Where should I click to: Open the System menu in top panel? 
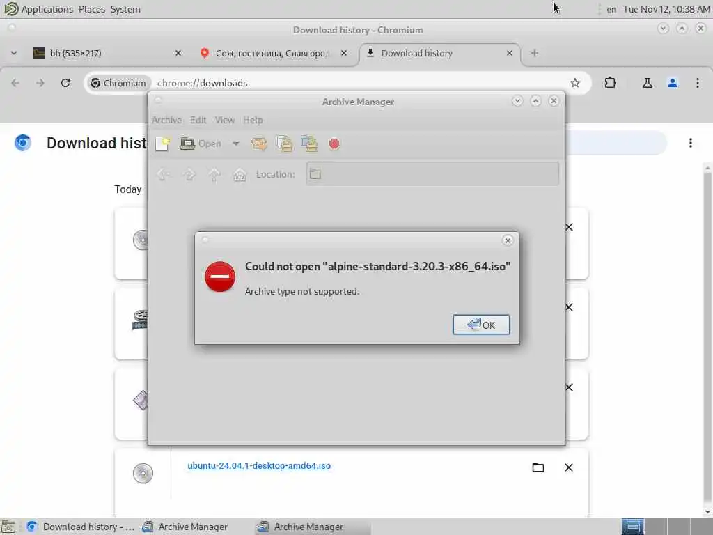125,9
